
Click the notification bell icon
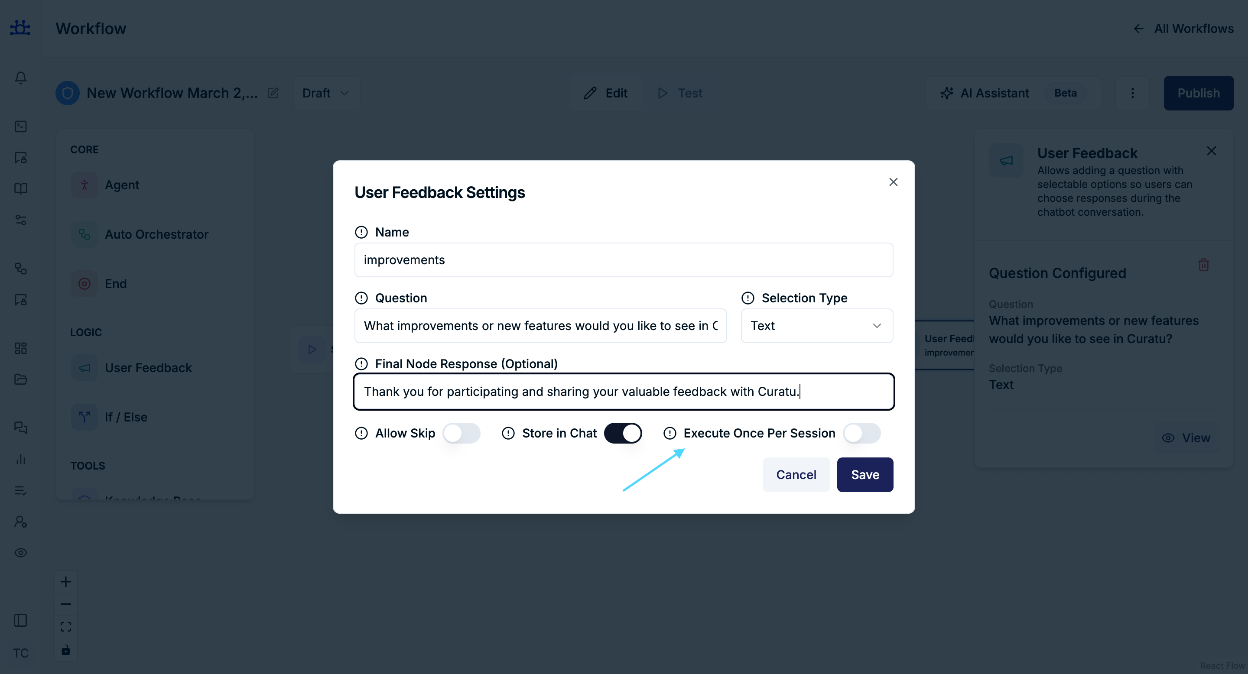20,78
